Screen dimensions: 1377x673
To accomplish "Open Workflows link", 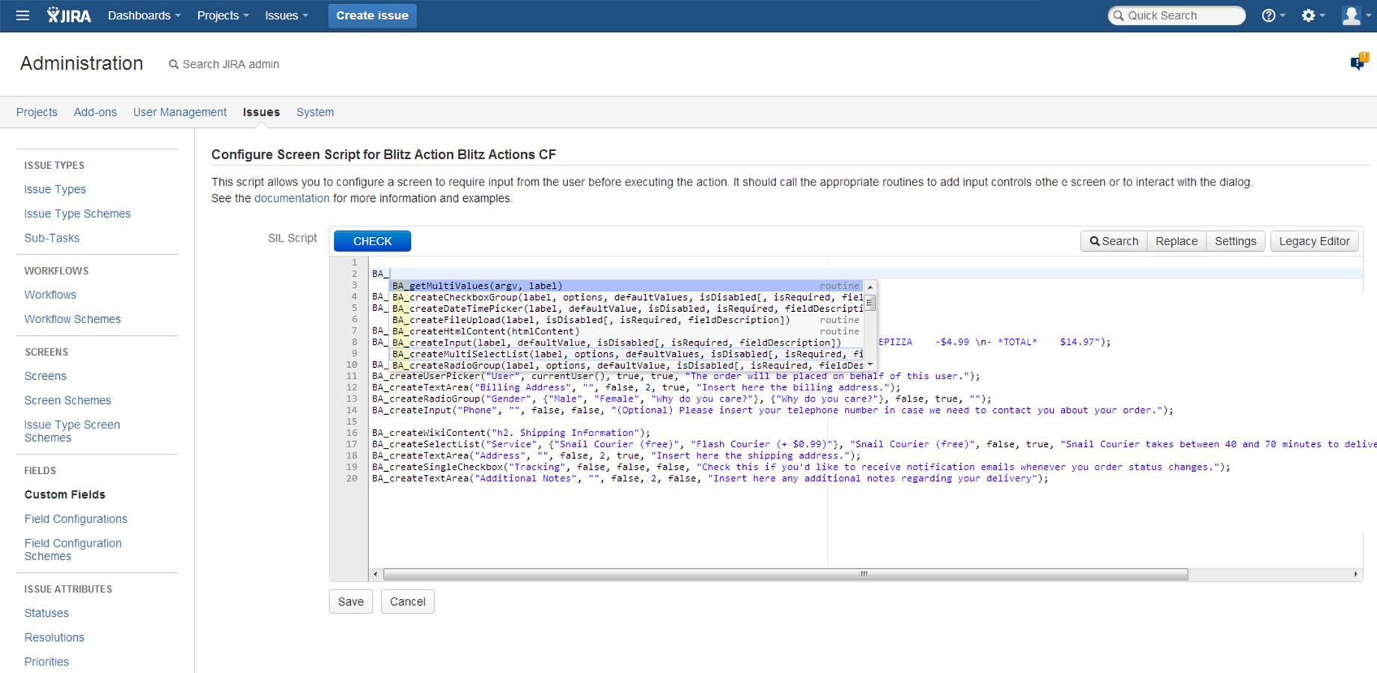I will tap(50, 295).
